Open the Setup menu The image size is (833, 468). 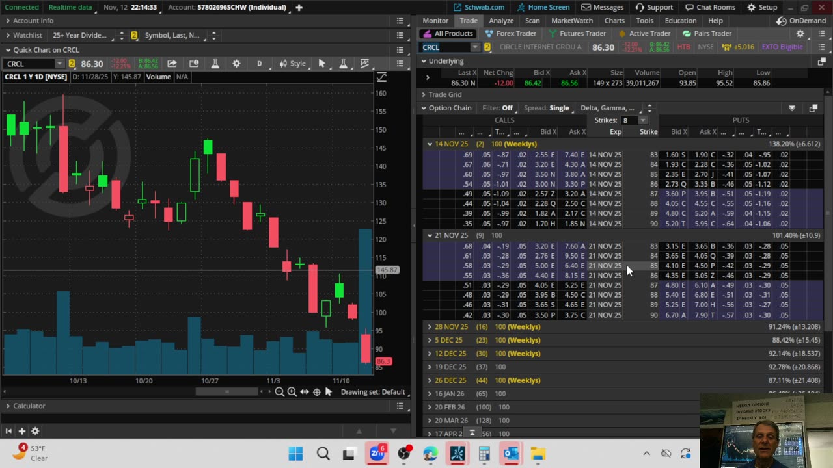click(762, 8)
